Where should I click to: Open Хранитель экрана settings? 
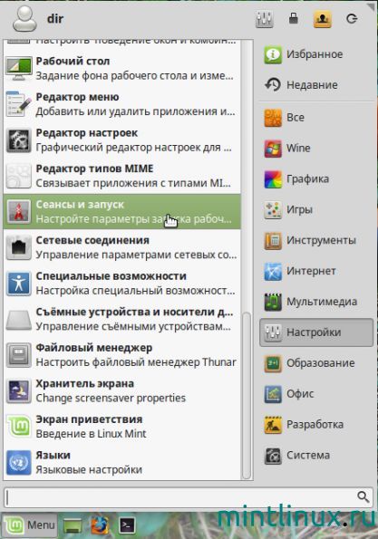121,390
